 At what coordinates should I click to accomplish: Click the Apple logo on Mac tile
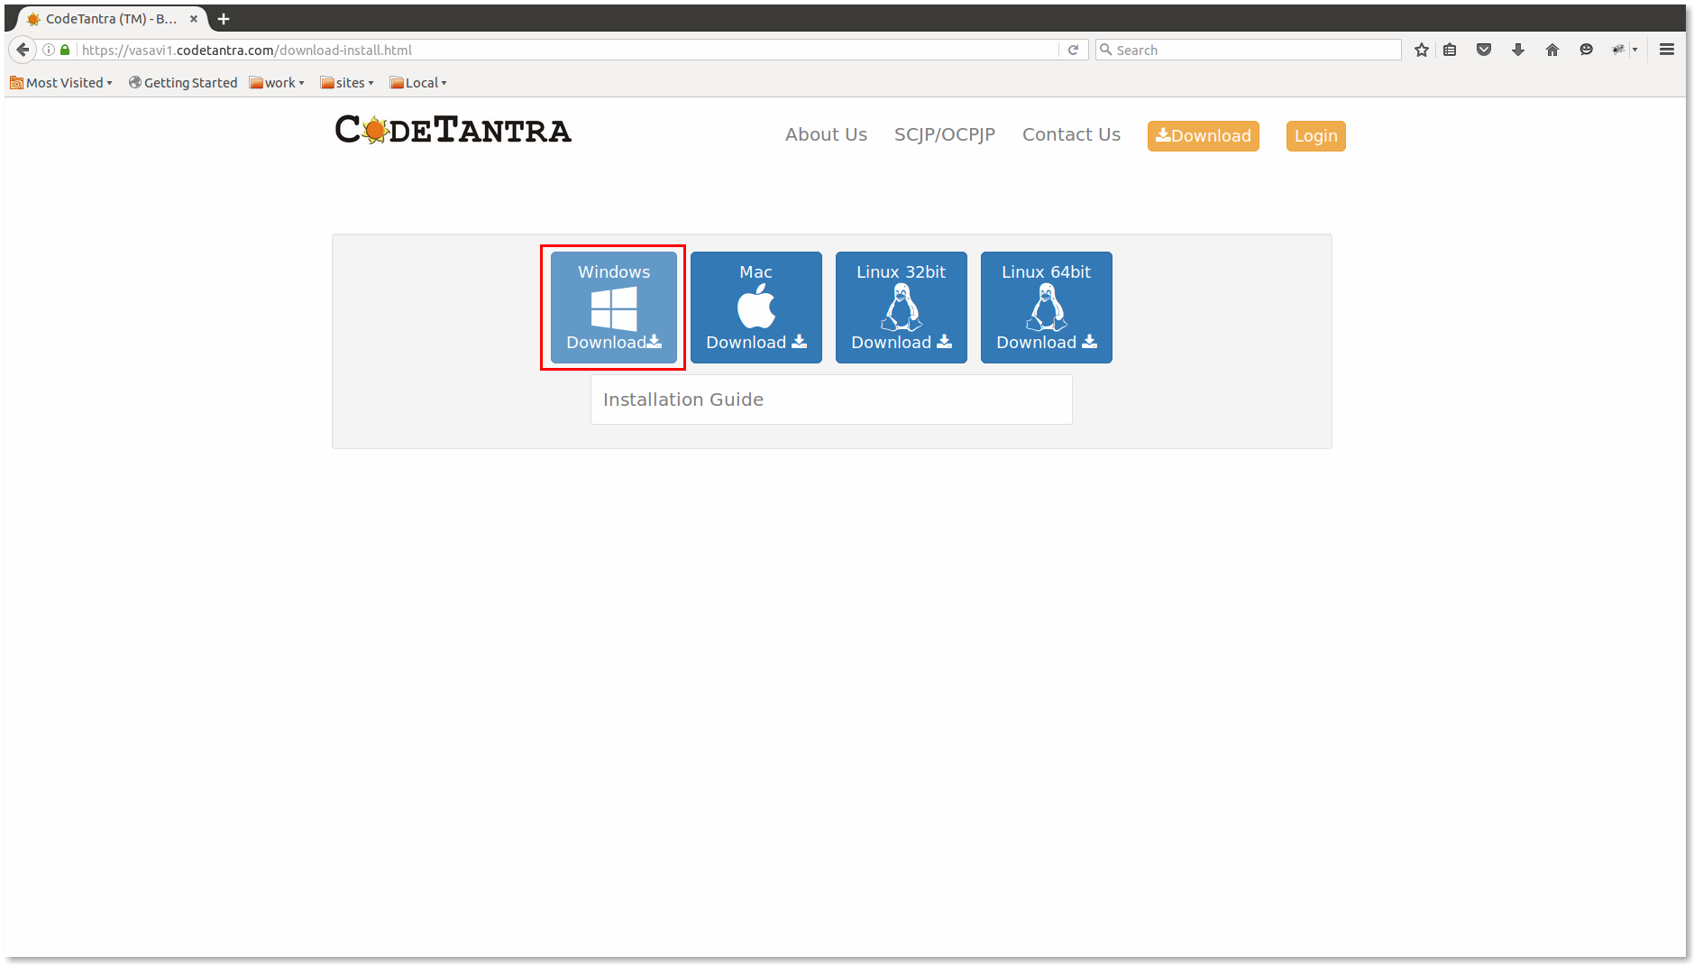point(755,308)
